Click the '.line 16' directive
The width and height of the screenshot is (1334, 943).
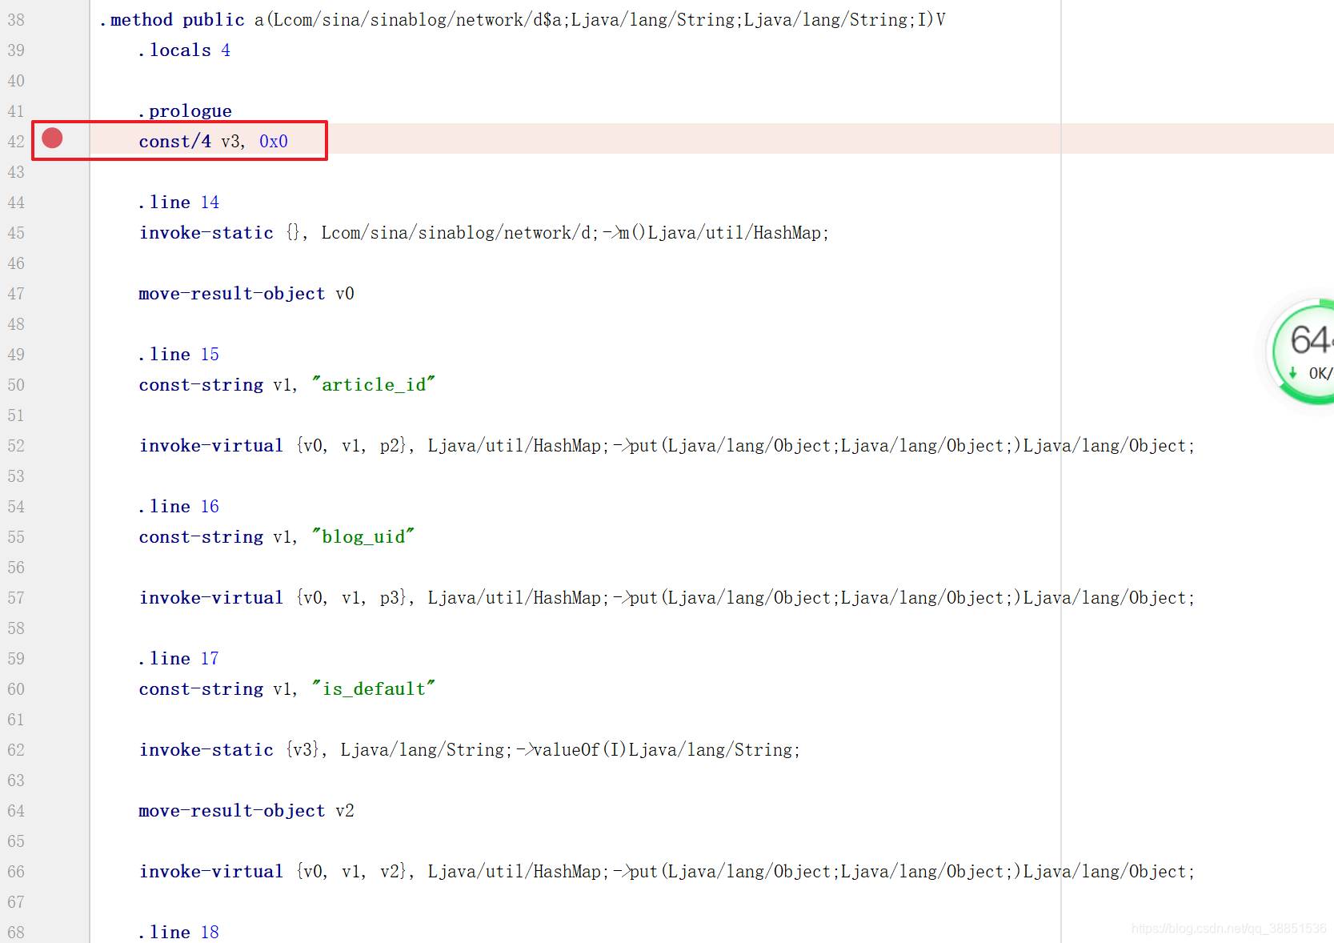tap(178, 507)
